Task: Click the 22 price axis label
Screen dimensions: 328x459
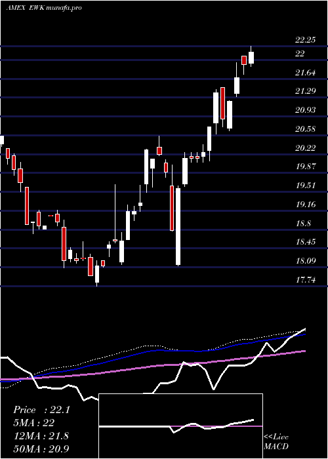Action: (300, 54)
